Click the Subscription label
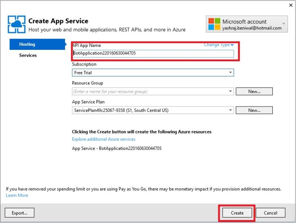 [x=84, y=64]
